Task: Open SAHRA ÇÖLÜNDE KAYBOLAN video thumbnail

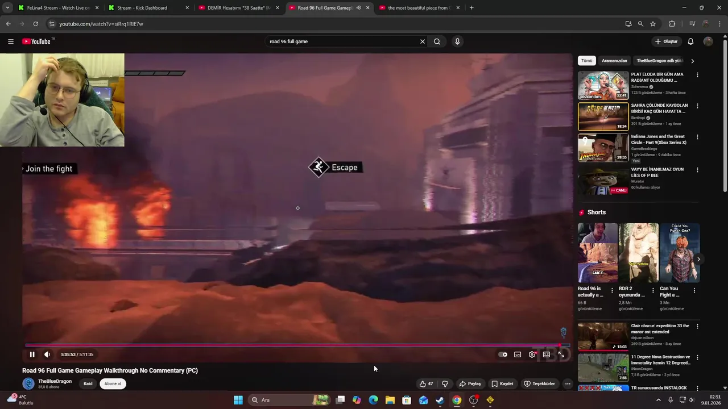Action: click(603, 116)
